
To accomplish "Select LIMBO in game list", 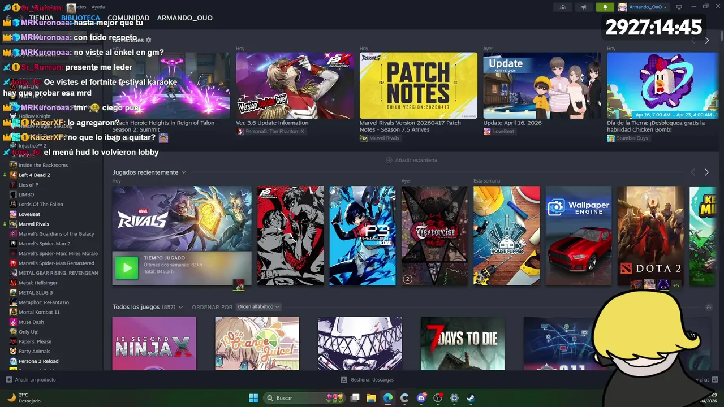I will tap(26, 194).
